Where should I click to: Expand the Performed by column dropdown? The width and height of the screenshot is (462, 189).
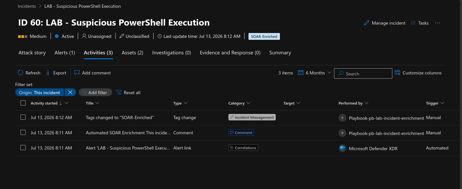click(x=366, y=103)
